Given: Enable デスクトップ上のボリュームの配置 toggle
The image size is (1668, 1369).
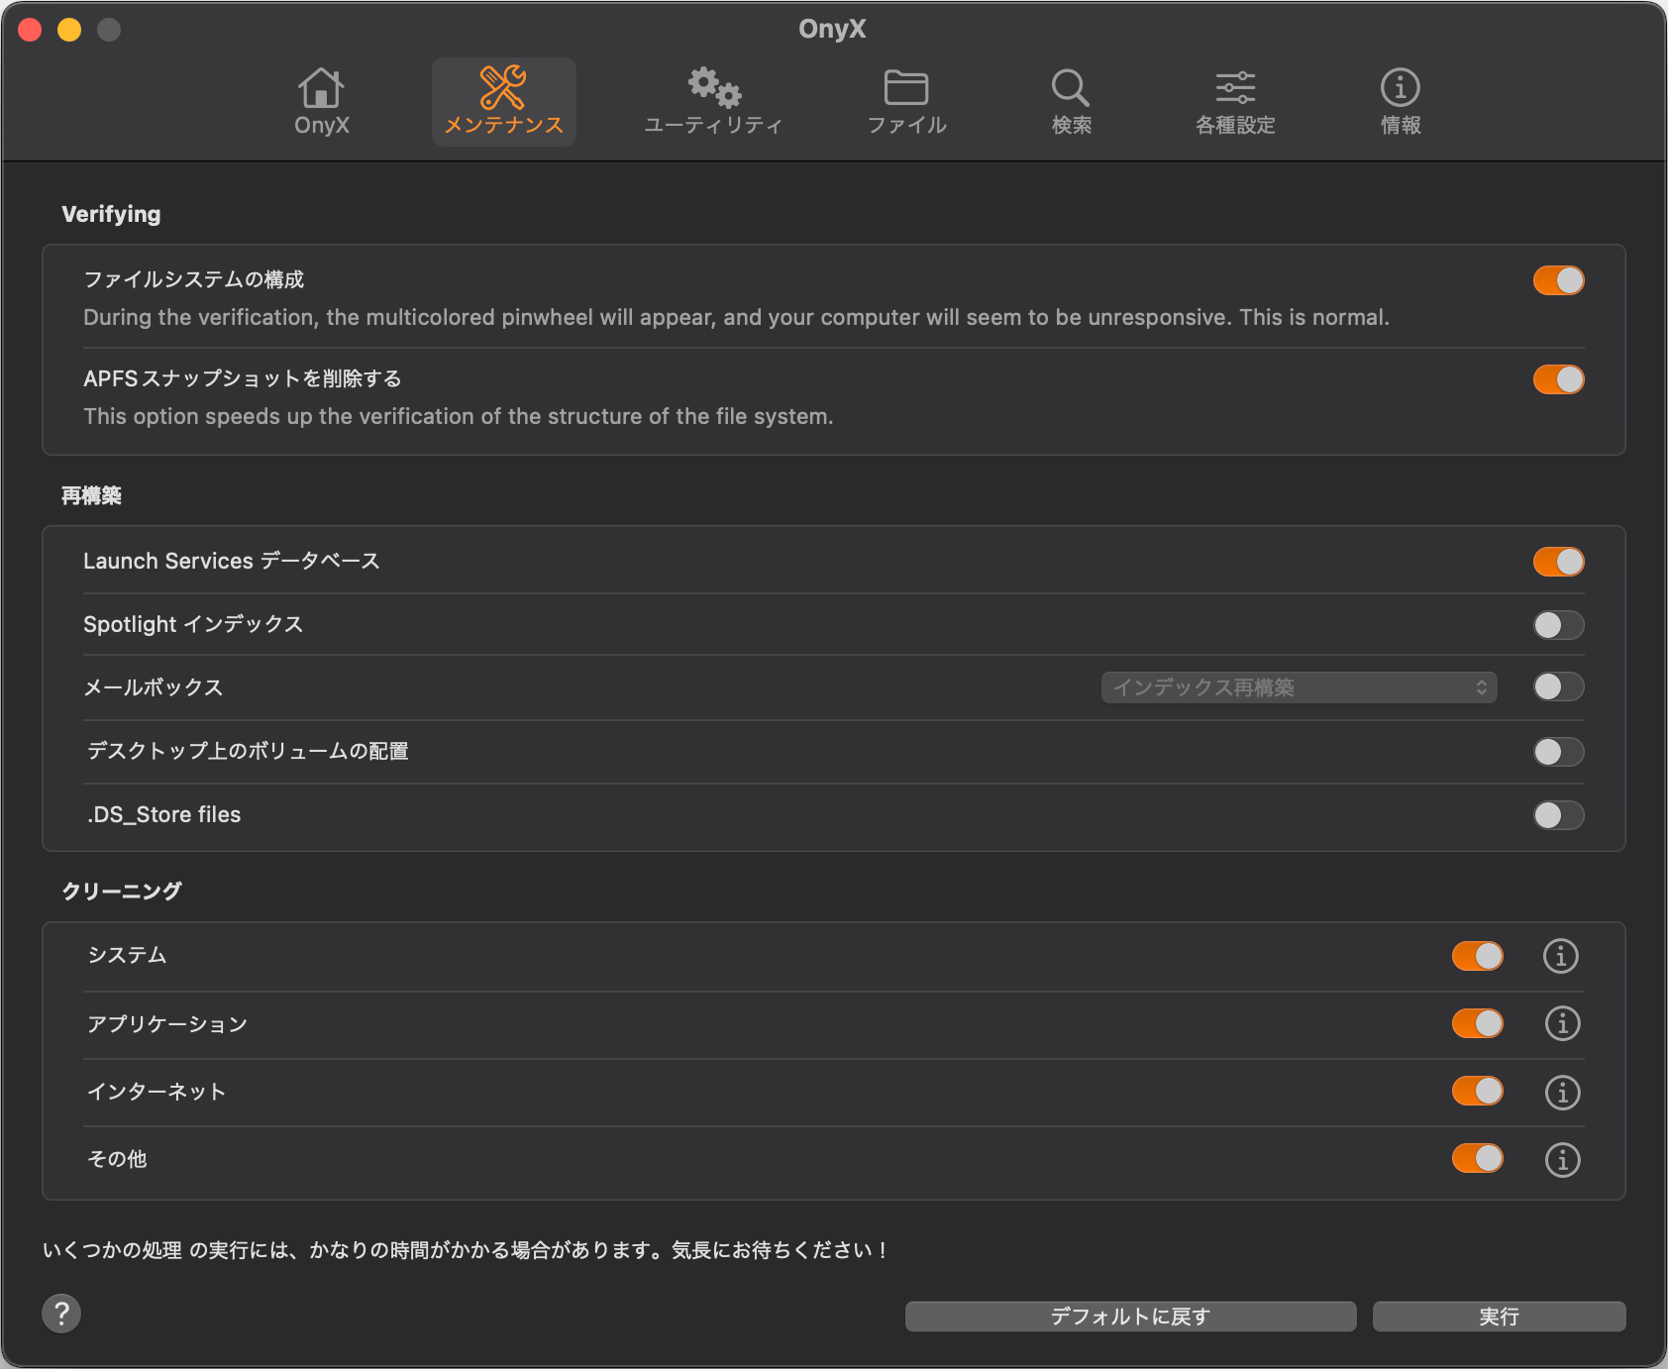Looking at the screenshot, I should (x=1559, y=752).
